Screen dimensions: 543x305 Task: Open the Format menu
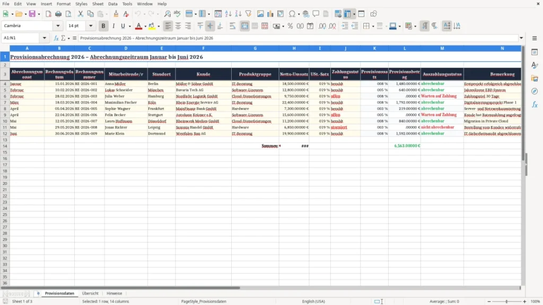point(64,4)
